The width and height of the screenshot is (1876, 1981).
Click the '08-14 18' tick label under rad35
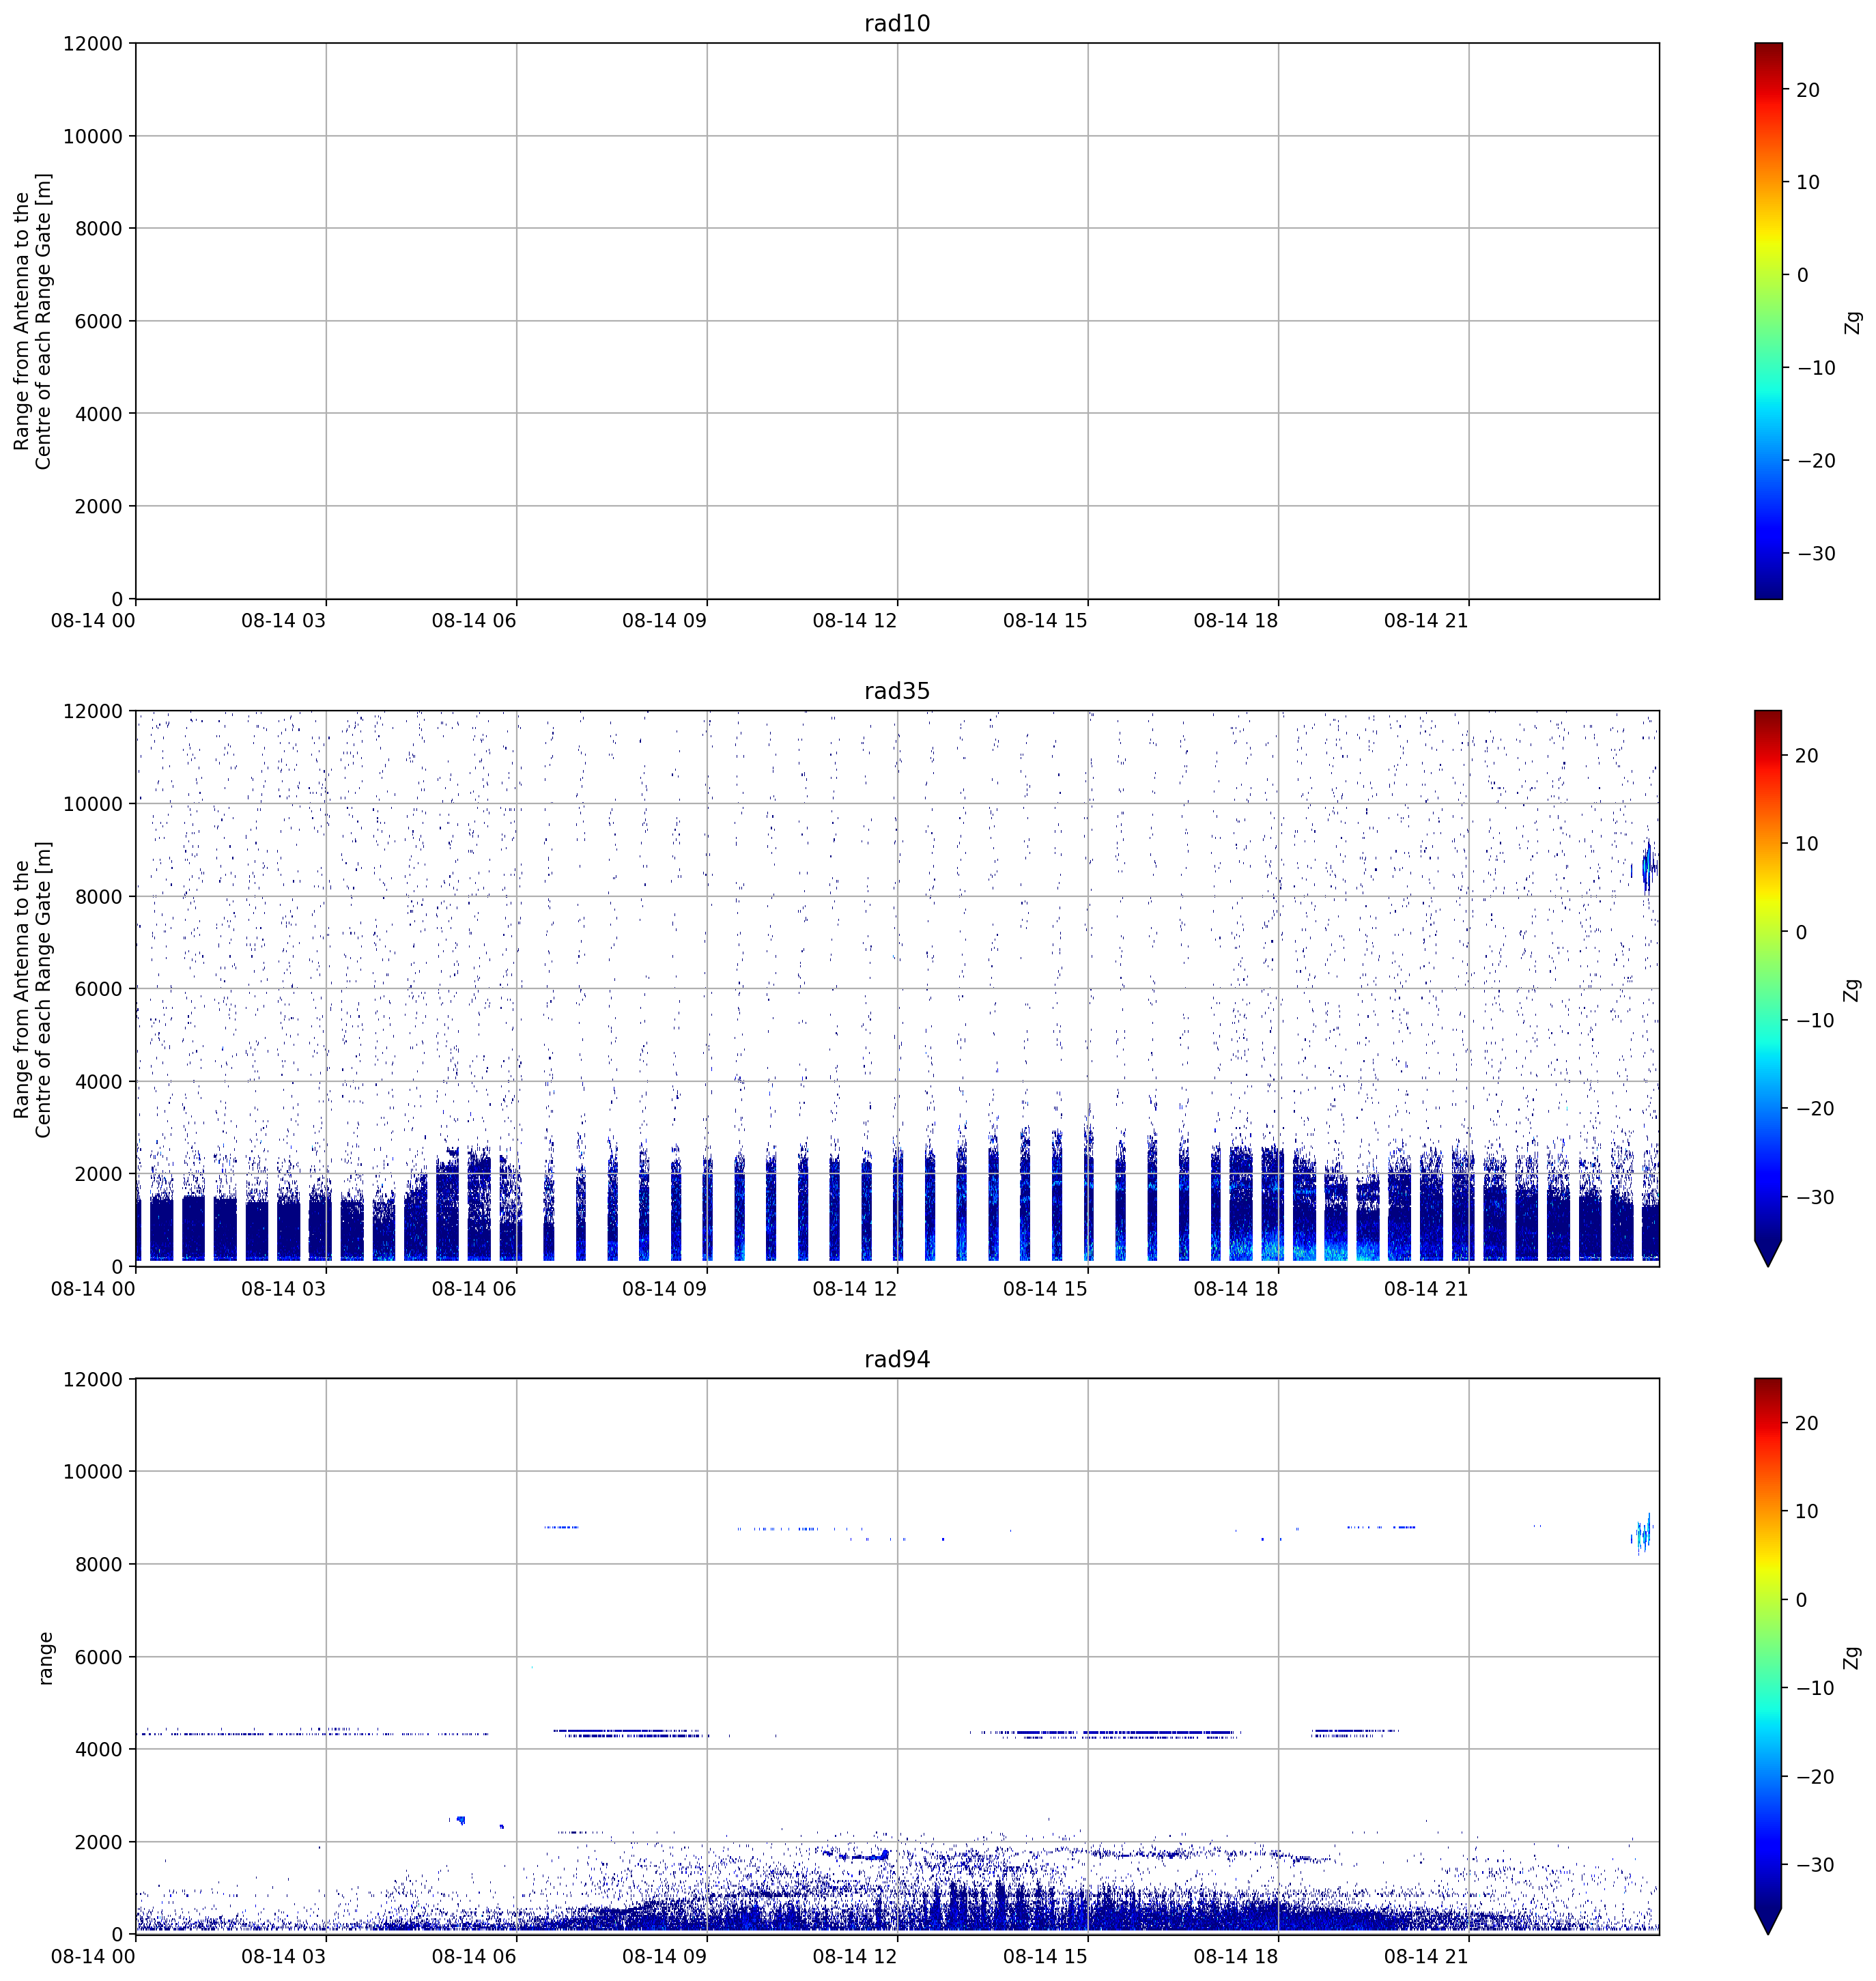point(1236,1289)
